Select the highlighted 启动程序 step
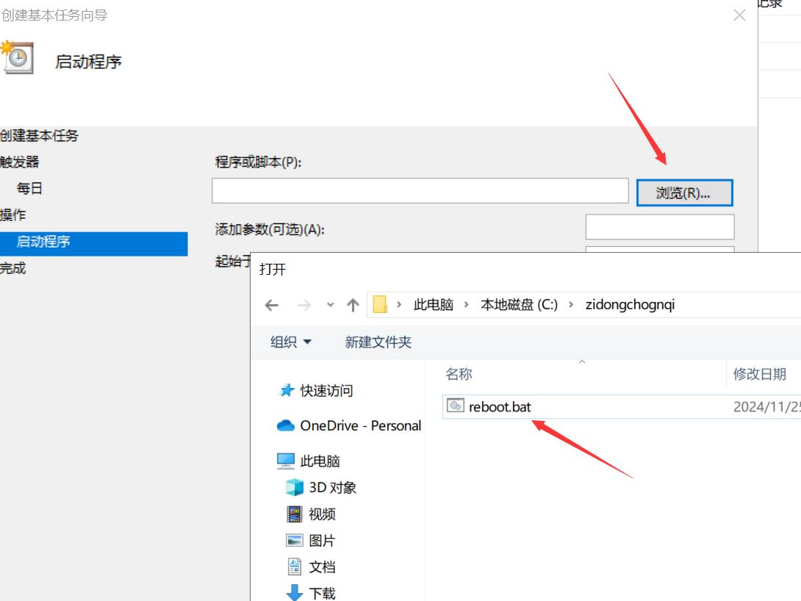The width and height of the screenshot is (801, 601). point(93,244)
